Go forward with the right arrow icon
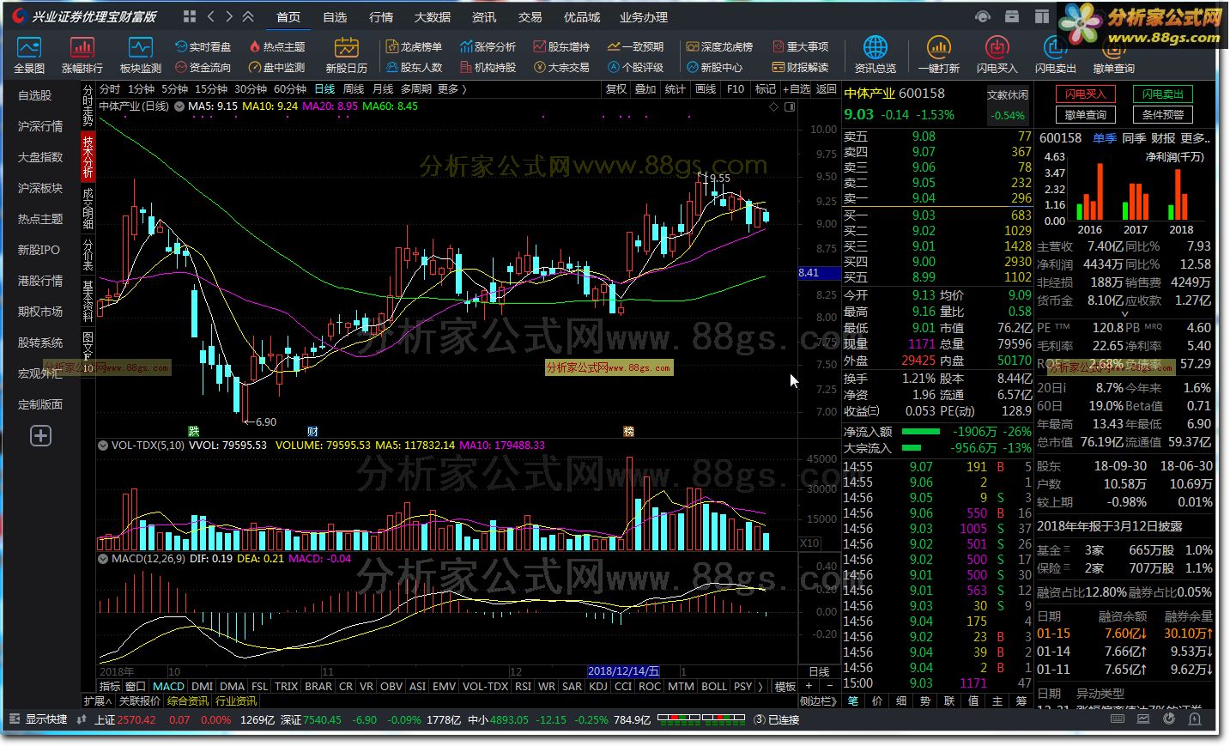The image size is (1230, 746). 229,16
